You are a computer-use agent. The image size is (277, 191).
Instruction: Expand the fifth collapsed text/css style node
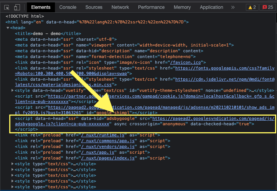tap(12, 187)
